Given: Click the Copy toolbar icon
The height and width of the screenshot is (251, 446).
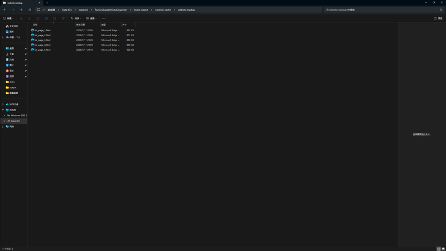Looking at the screenshot, I should click(x=30, y=18).
